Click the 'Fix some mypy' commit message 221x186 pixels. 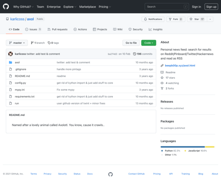65,90
